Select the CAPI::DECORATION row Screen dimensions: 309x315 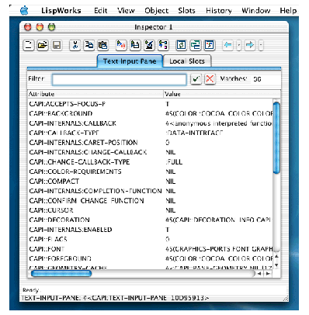(151, 220)
